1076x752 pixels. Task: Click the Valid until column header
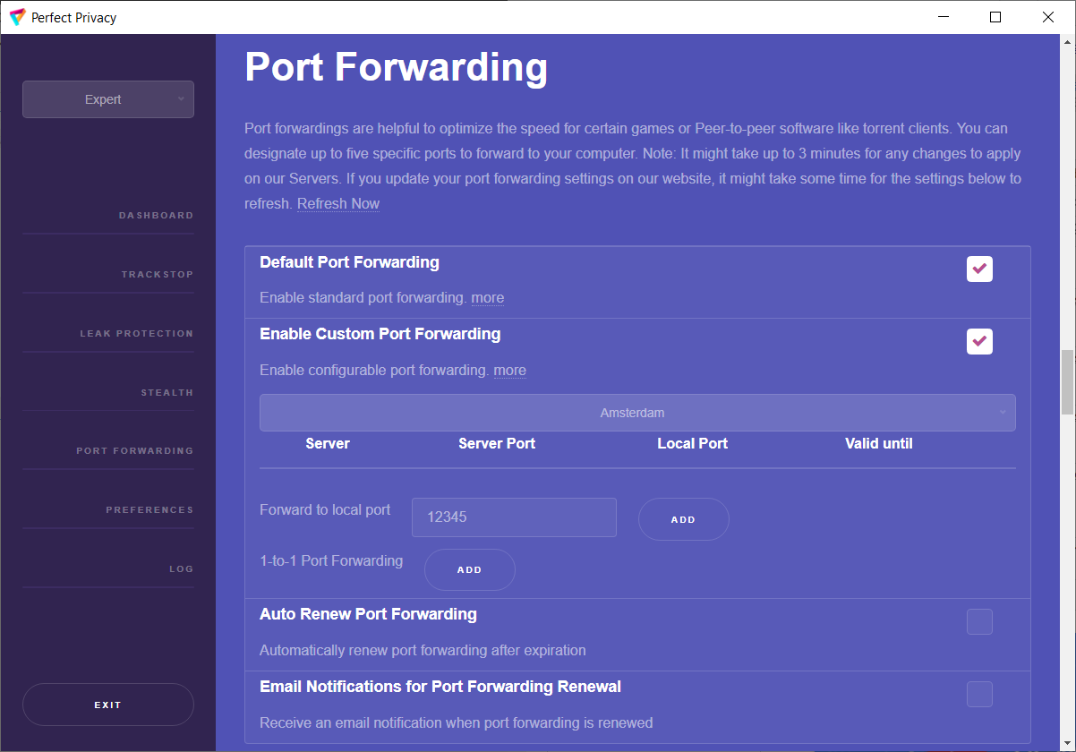coord(879,444)
